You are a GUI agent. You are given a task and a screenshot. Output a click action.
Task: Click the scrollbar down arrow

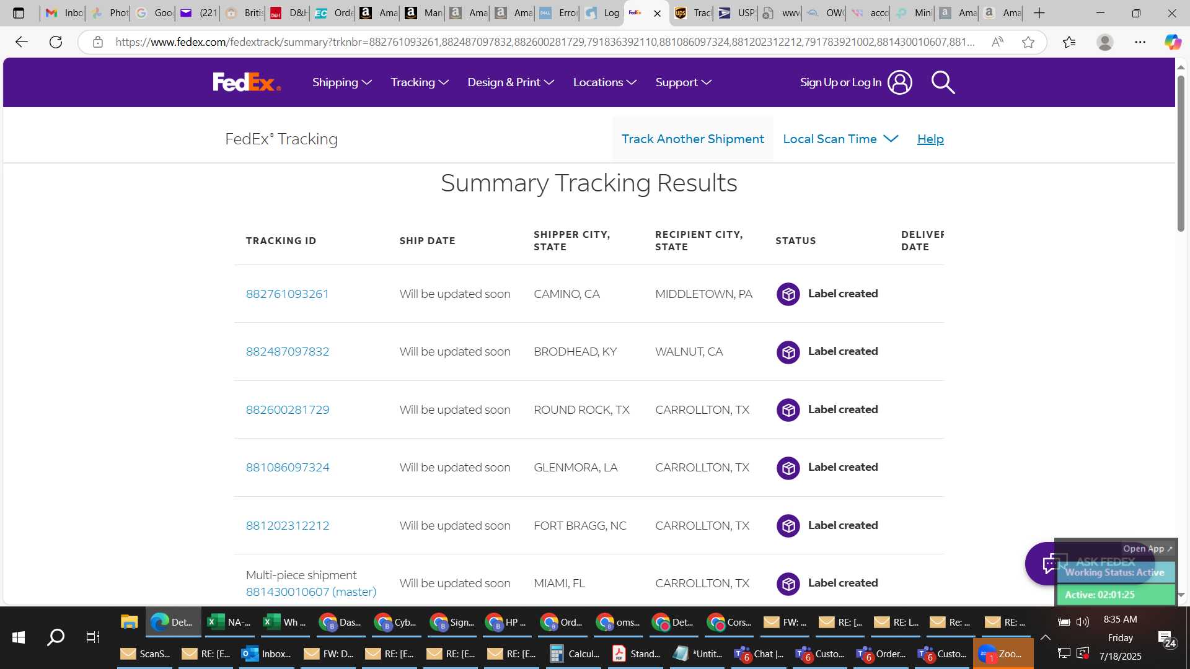point(1181,595)
